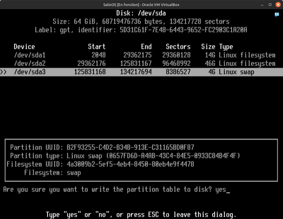Click the SalixOS window title bar text
The image size is (283, 219).
coord(141,5)
